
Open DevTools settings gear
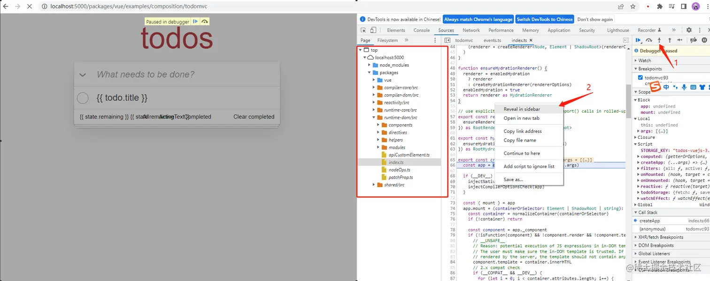pyautogui.click(x=689, y=30)
